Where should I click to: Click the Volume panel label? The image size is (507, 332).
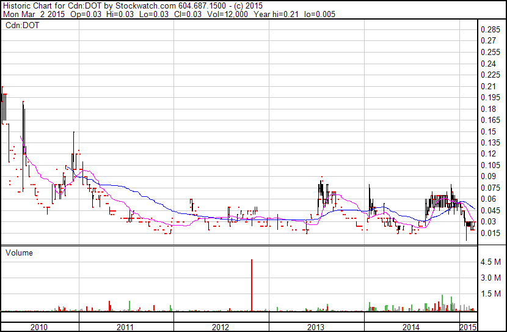(x=19, y=253)
